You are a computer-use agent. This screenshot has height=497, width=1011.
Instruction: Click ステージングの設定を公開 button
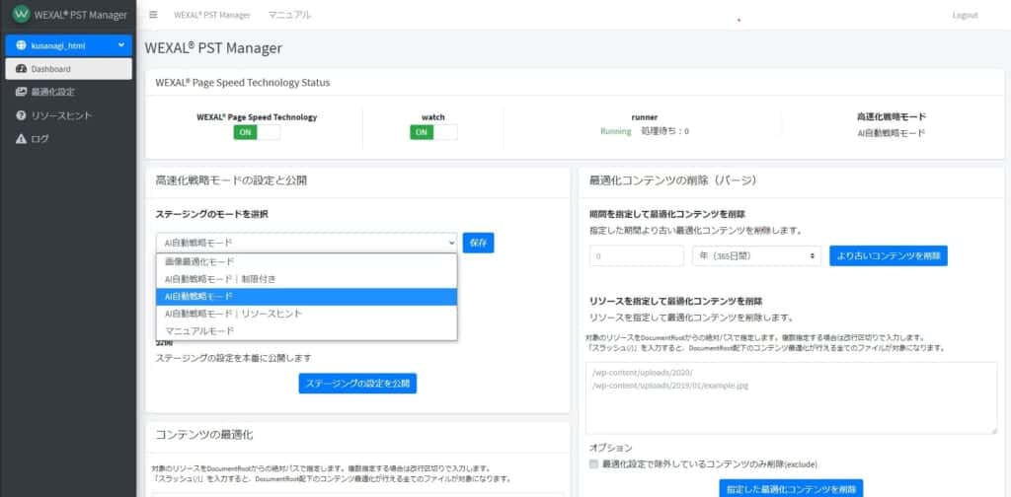point(357,383)
